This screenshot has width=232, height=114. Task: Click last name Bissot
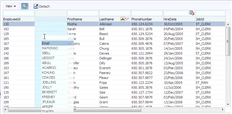click(x=104, y=34)
